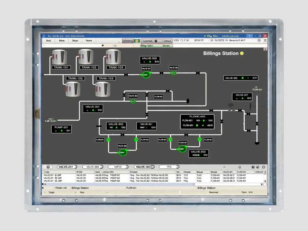308x231 pixels.
Task: Click the black bowtie valve symbol left of the top green pump
Action: click(126, 75)
